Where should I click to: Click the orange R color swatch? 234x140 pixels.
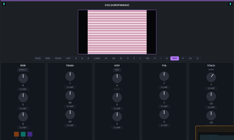pyautogui.click(x=16, y=134)
